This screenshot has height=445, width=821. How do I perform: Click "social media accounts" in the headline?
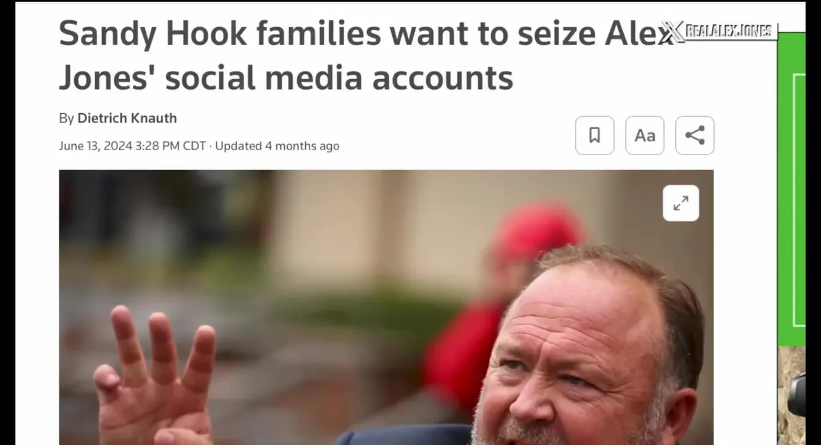(x=339, y=78)
